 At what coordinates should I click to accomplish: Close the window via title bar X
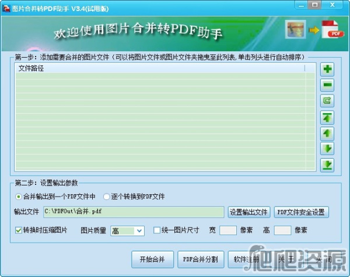point(332,5)
